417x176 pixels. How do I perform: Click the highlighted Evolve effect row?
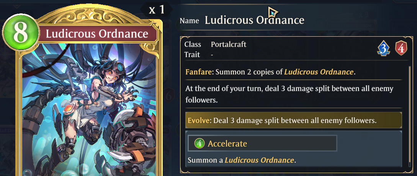tap(294, 120)
